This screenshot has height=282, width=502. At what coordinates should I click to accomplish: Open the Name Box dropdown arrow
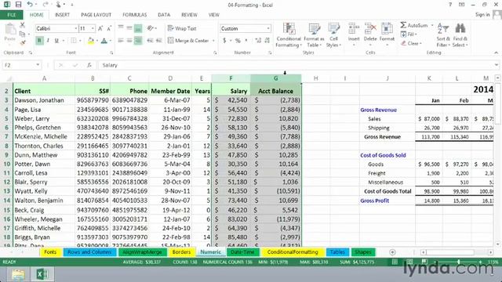tap(38, 65)
